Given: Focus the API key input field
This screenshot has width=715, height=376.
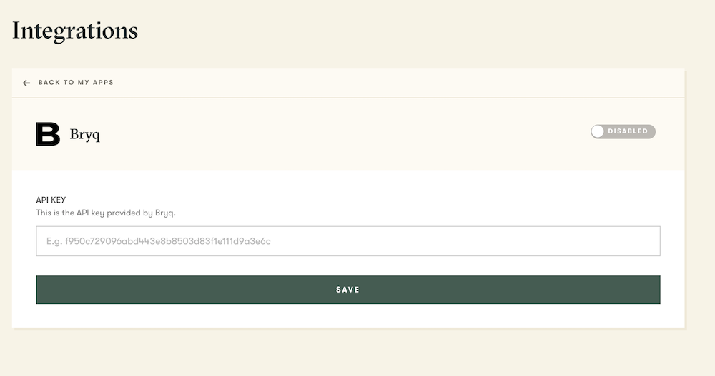Looking at the screenshot, I should click(348, 241).
